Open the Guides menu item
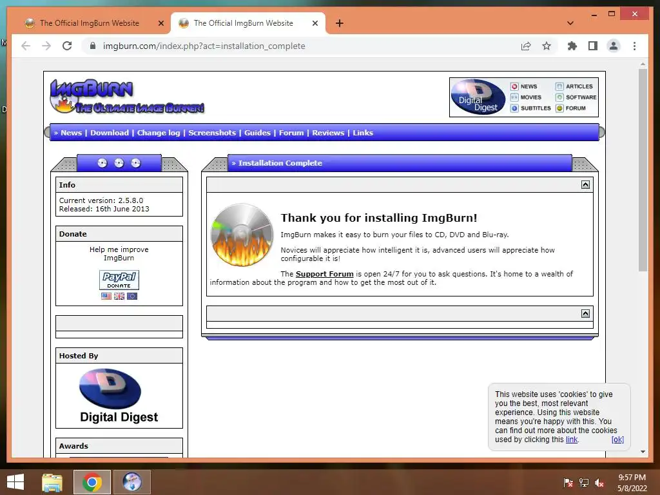 tap(257, 133)
